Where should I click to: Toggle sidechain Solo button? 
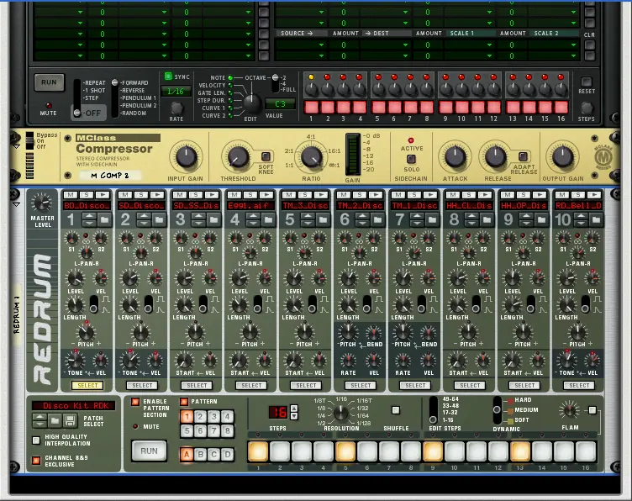(x=411, y=159)
